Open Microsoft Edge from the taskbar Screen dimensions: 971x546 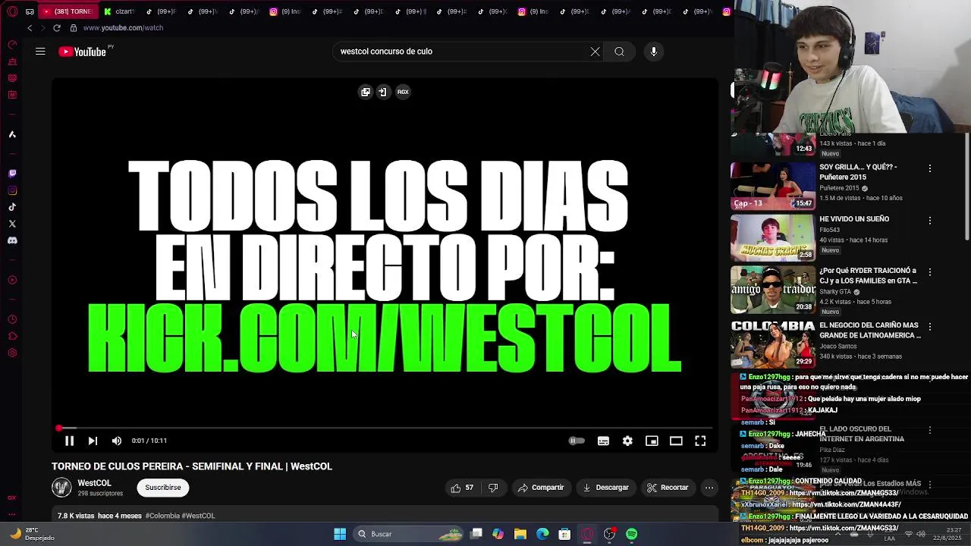tap(542, 534)
